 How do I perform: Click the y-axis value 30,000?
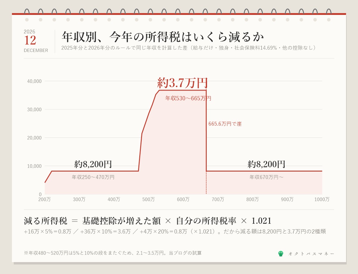(35, 109)
